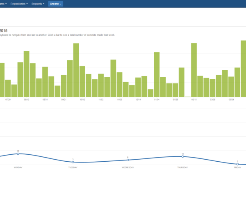The image size is (246, 197).
Task: Click the commit bar above 01/04
Action: point(157,74)
